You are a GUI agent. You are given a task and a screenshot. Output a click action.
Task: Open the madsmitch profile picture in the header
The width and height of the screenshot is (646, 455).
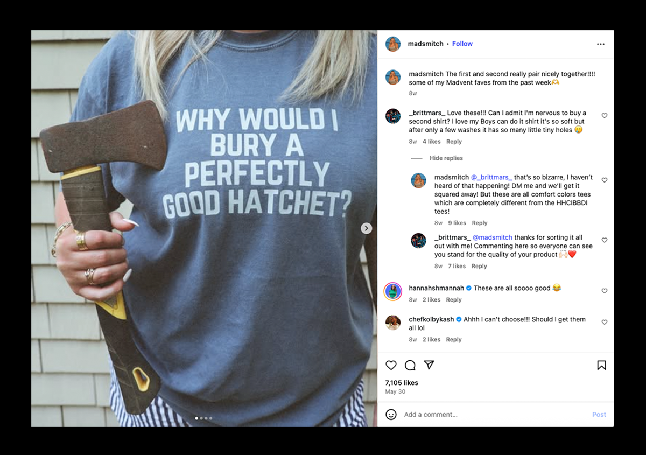tap(393, 44)
